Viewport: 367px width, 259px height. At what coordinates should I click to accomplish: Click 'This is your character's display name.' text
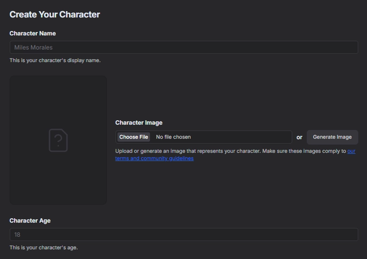pos(55,60)
